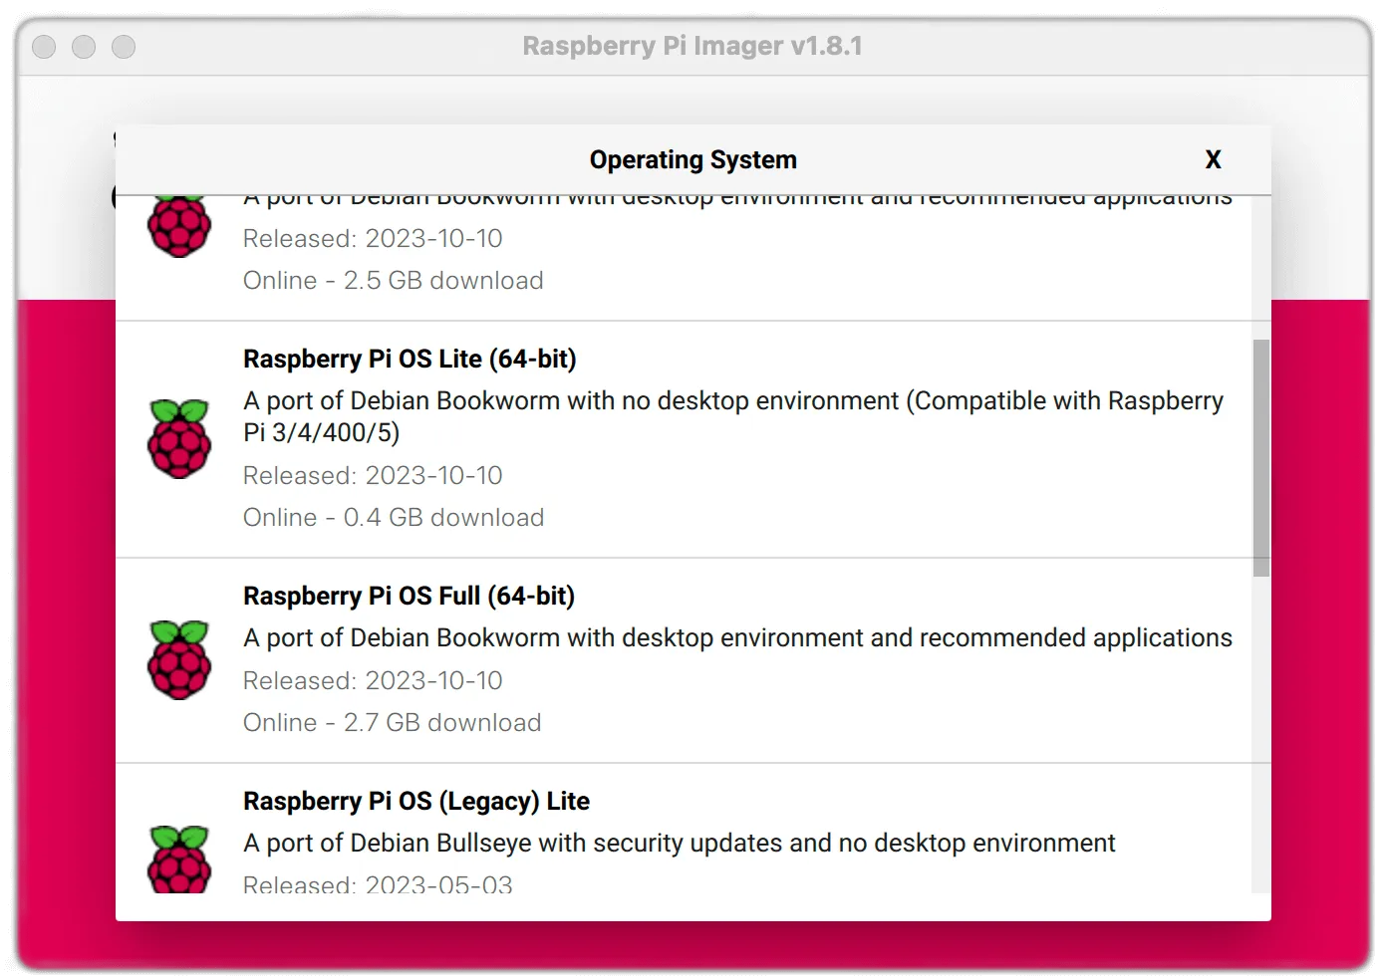Click the "Online - 2.7 GB download" line
Screen dimensions: 1384x980
click(393, 722)
